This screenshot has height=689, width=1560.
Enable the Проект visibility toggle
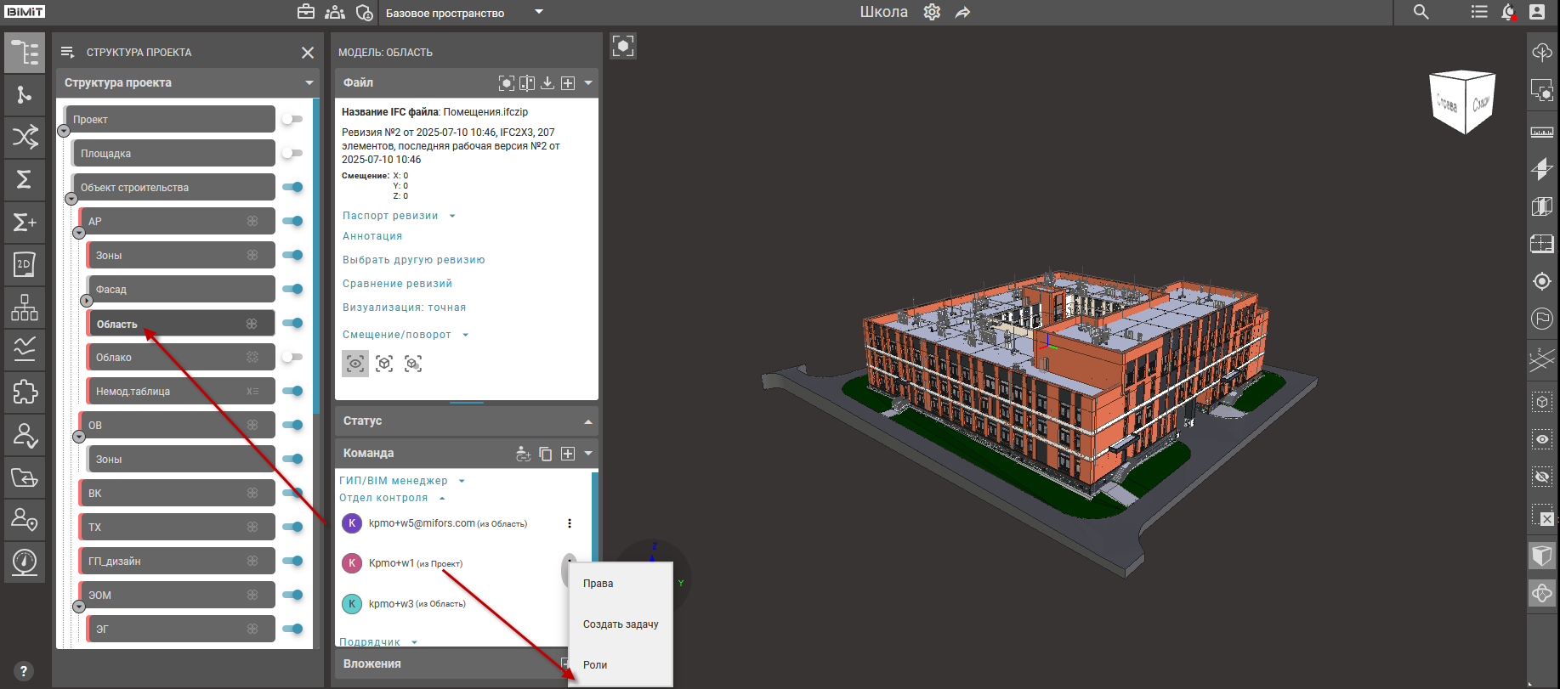tap(292, 119)
